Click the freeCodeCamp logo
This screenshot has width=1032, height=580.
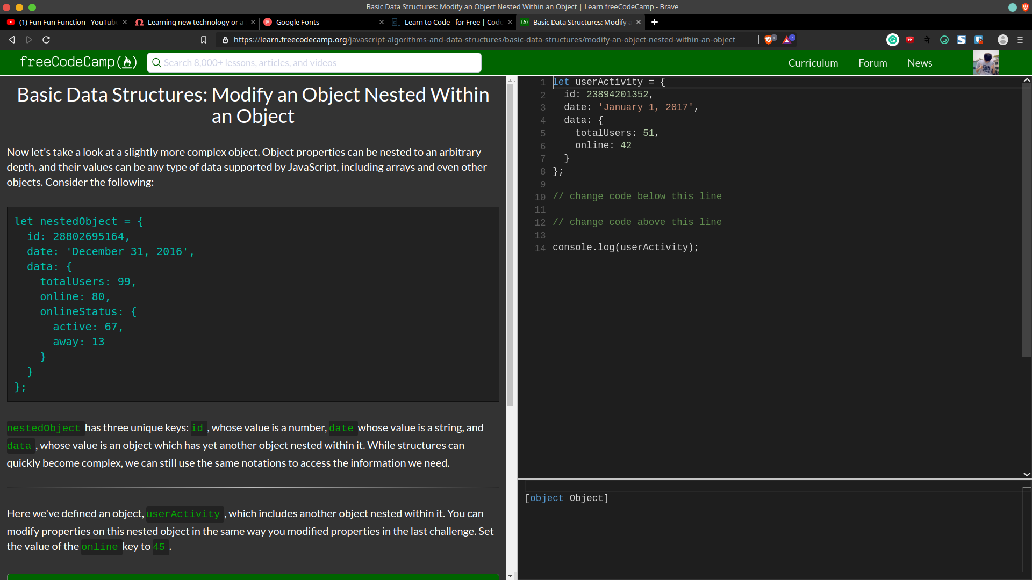(78, 62)
